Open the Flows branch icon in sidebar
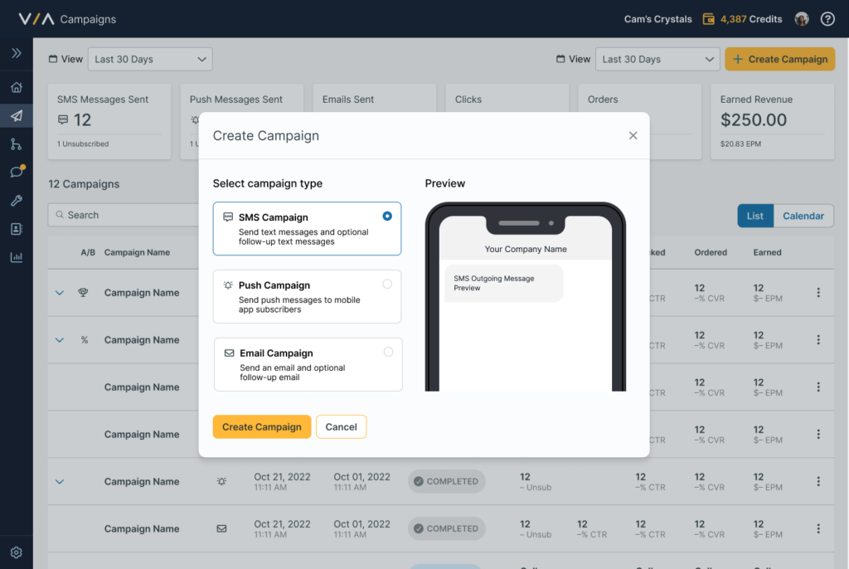Viewport: 849px width, 569px height. [x=16, y=144]
